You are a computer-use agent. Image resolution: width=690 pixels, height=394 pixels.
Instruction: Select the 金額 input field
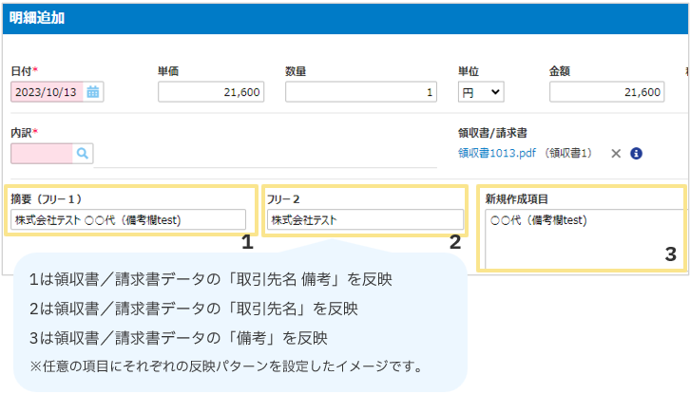point(605,92)
